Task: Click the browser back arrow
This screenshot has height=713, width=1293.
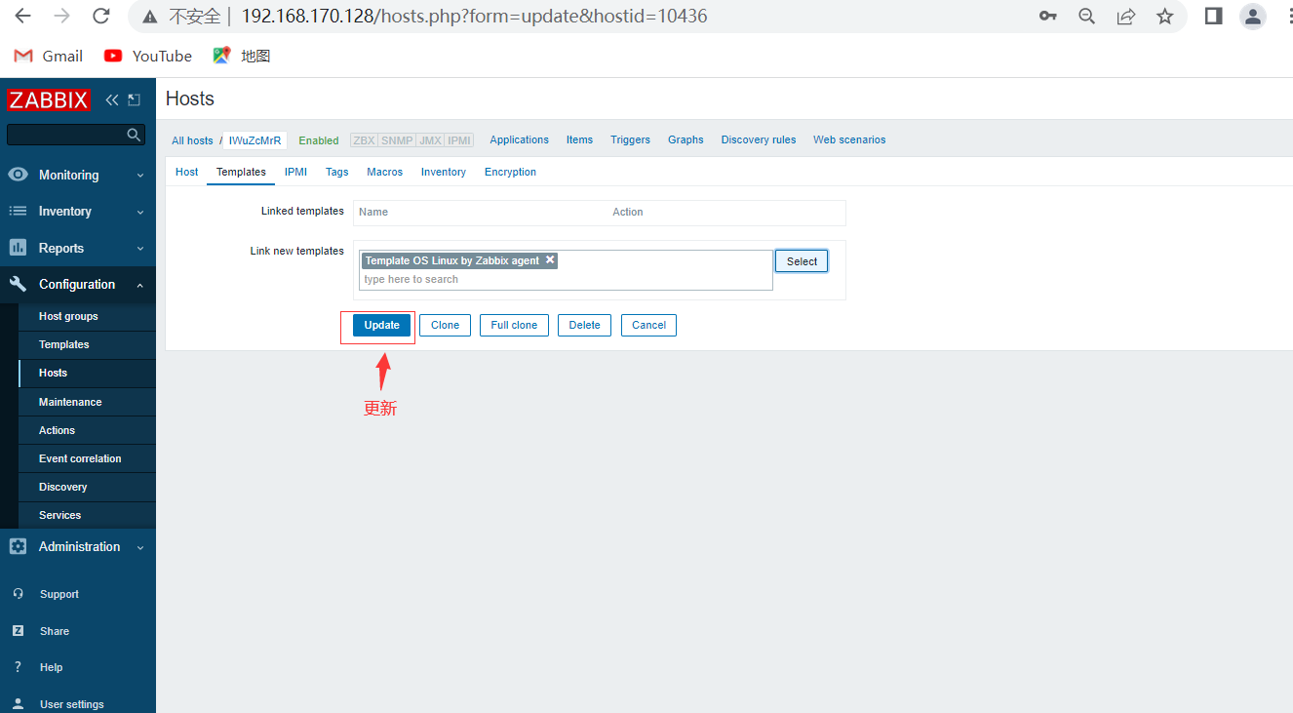Action: 23,17
